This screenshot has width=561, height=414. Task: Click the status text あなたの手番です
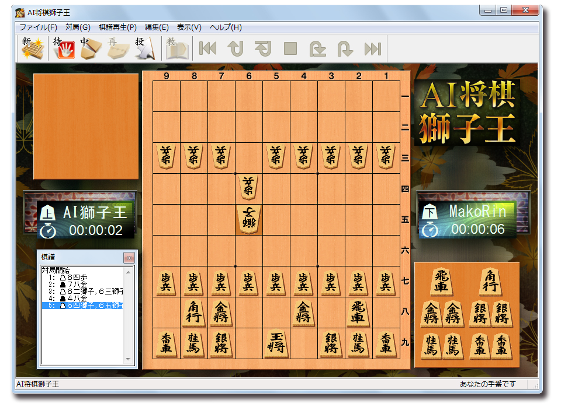(x=487, y=384)
